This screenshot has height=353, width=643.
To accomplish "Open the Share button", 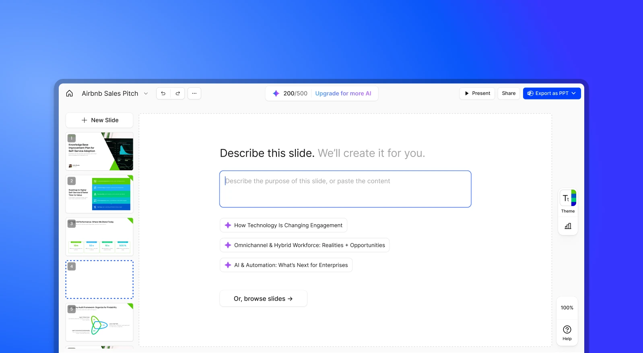I will click(x=509, y=93).
